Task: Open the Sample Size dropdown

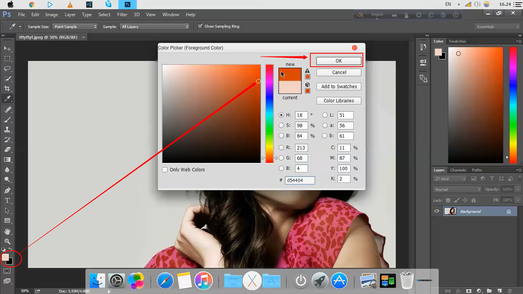Action: click(x=75, y=26)
